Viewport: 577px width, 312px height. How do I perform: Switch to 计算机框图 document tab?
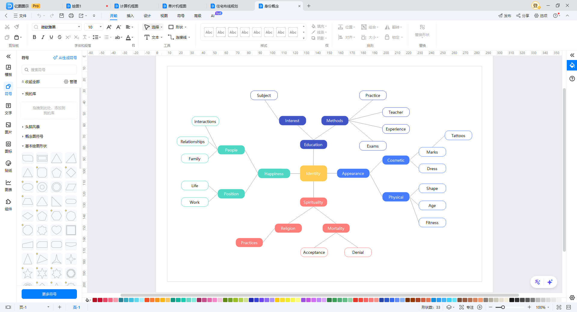[x=129, y=6]
